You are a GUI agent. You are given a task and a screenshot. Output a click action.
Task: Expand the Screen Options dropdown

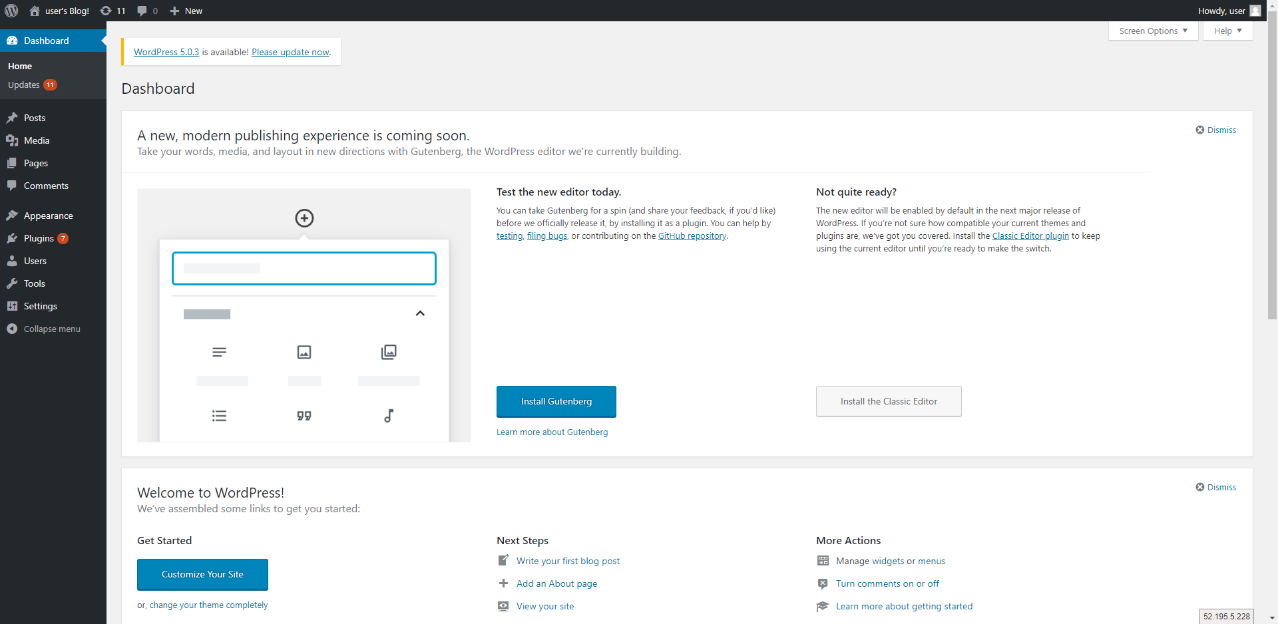[x=1153, y=31]
